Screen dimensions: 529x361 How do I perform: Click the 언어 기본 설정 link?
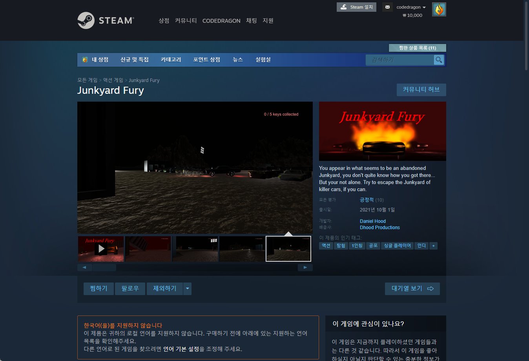pos(181,349)
